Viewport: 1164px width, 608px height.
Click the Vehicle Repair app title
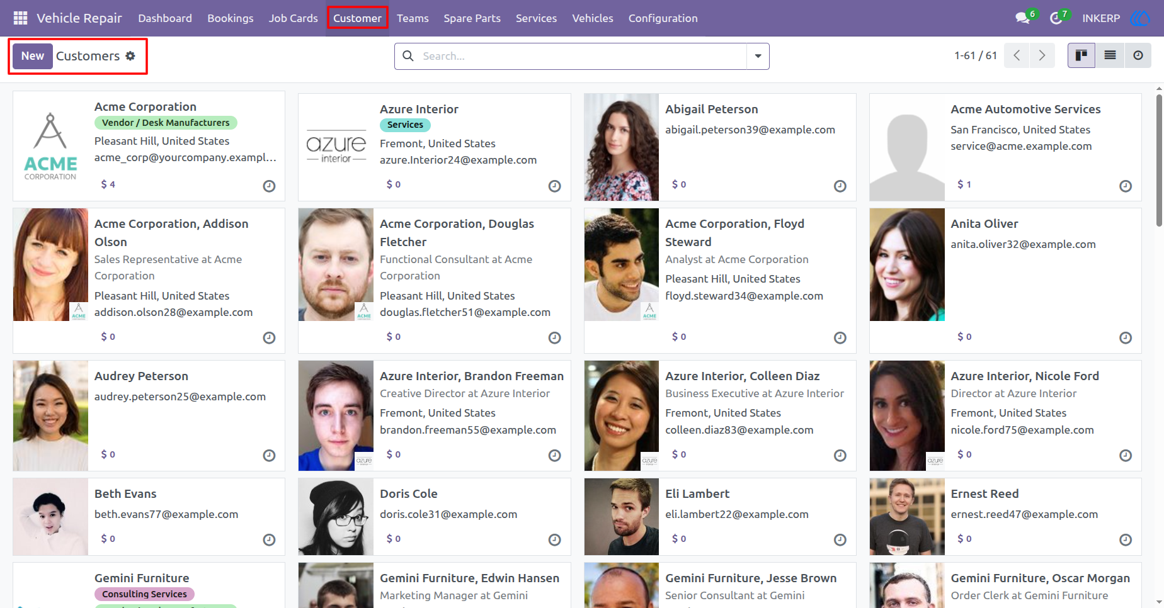79,18
